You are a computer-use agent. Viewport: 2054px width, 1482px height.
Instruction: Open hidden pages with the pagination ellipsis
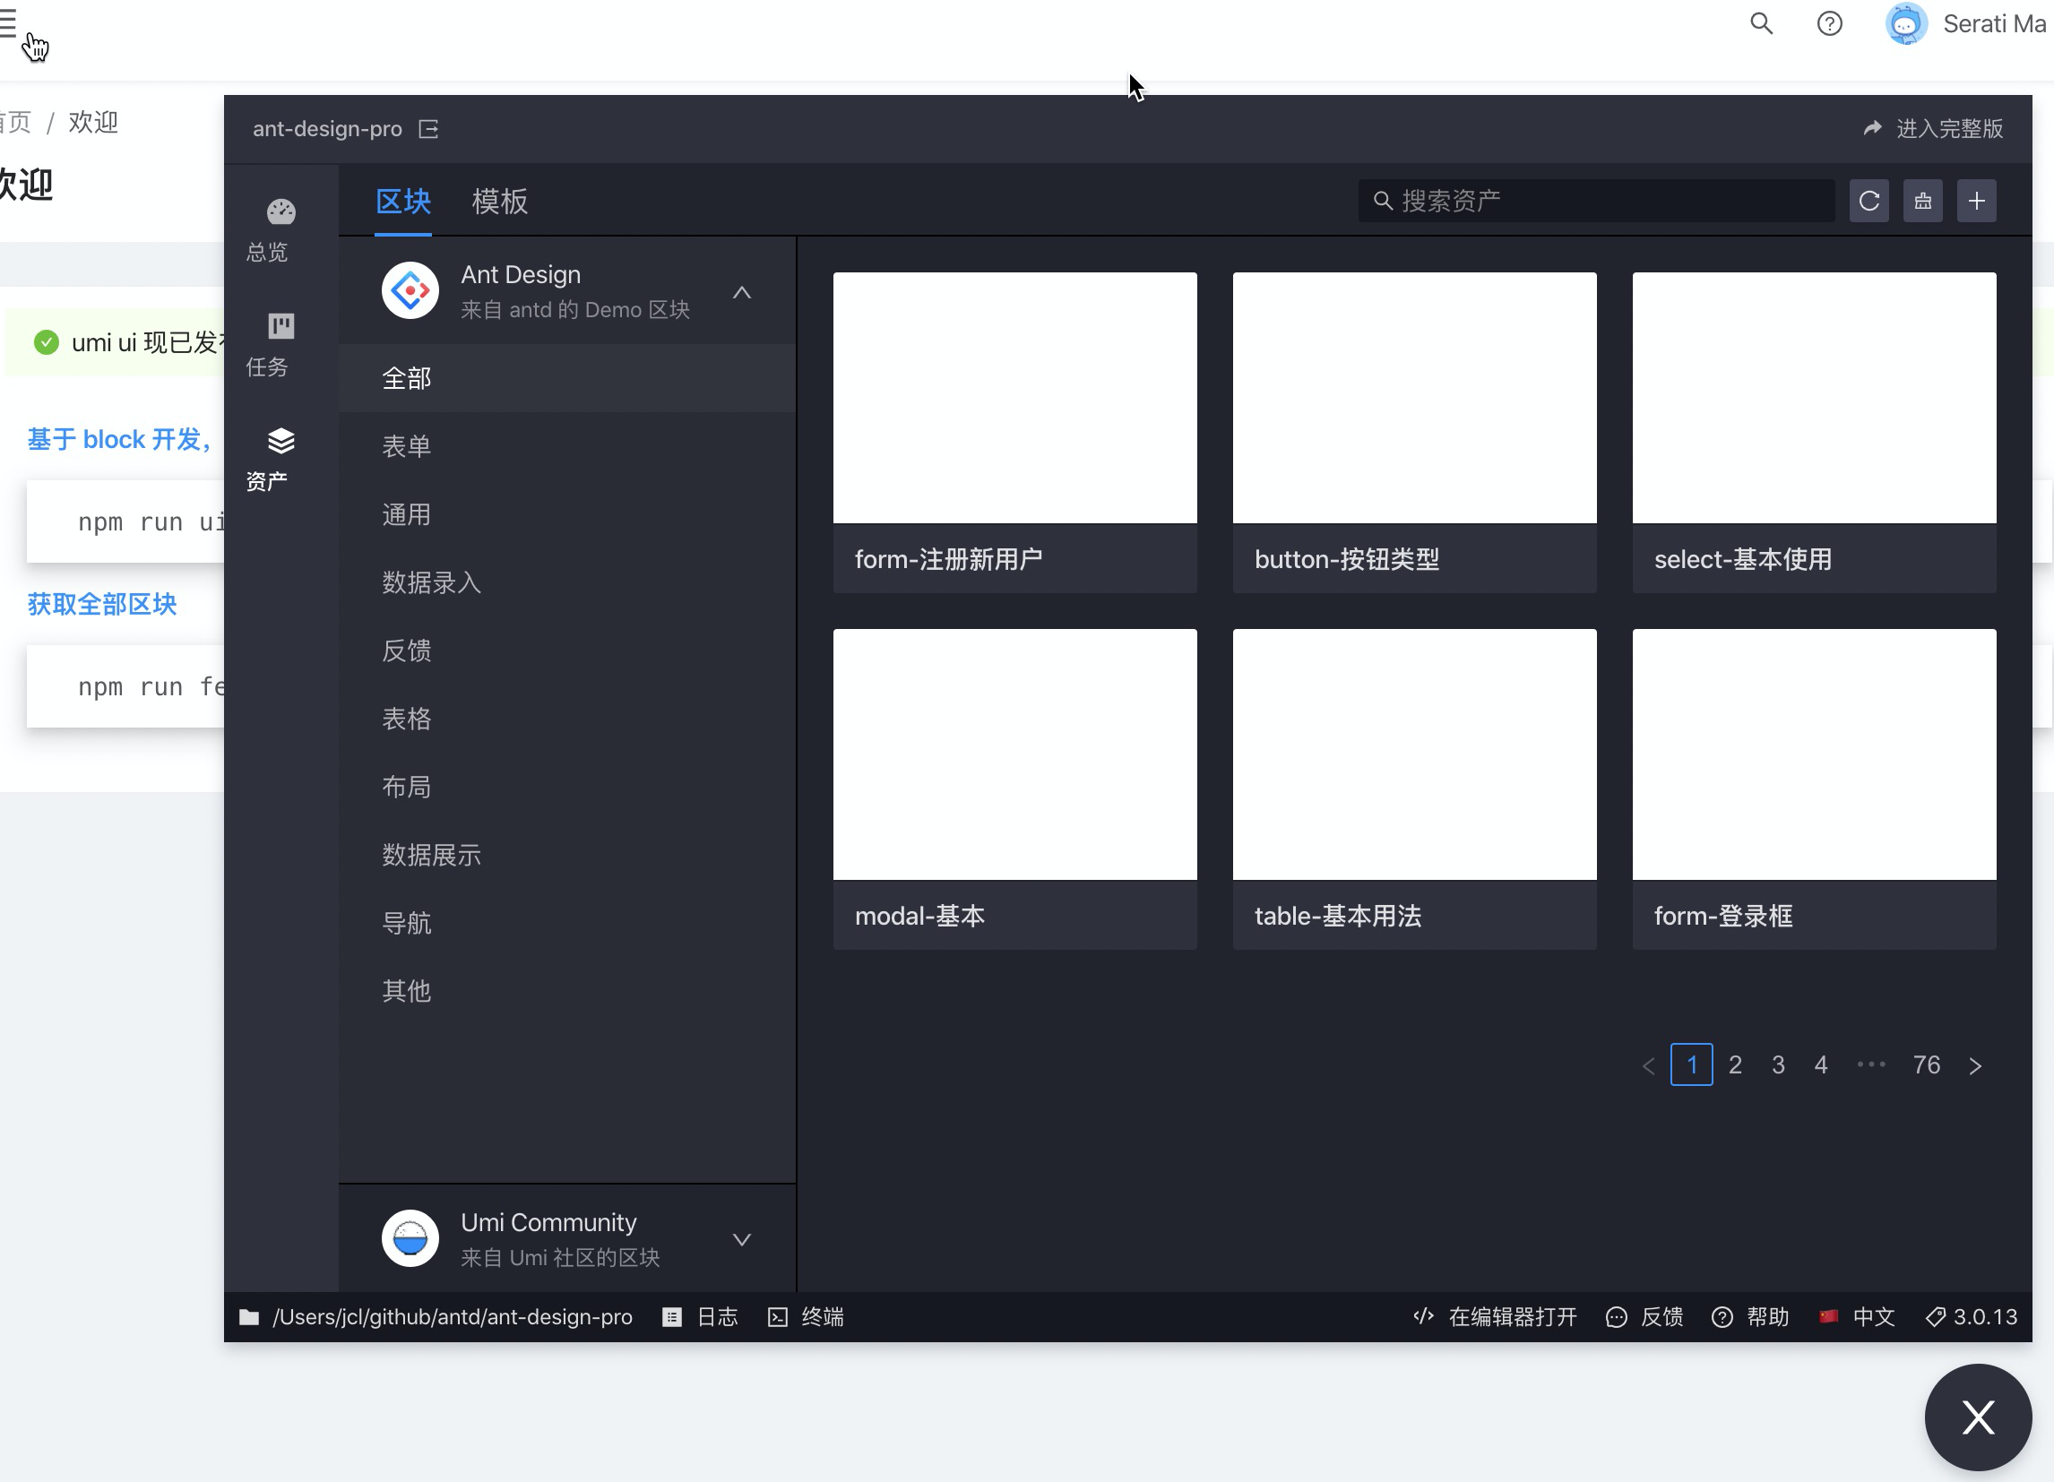tap(1870, 1064)
